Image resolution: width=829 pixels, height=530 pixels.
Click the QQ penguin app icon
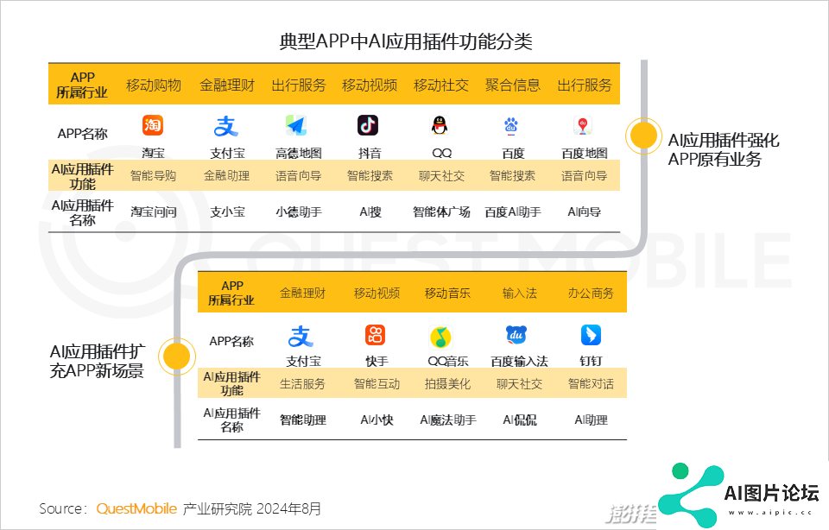pyautogui.click(x=440, y=125)
